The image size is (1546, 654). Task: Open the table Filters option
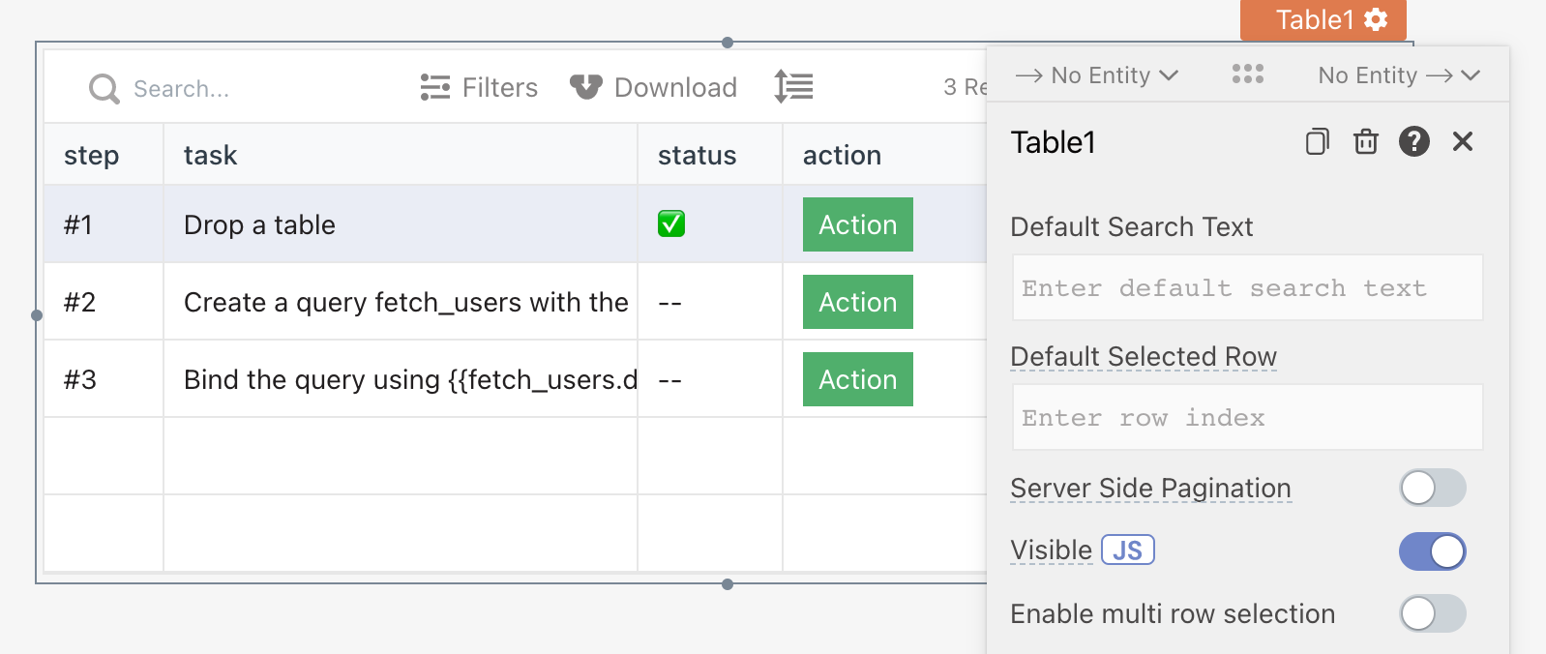[479, 88]
